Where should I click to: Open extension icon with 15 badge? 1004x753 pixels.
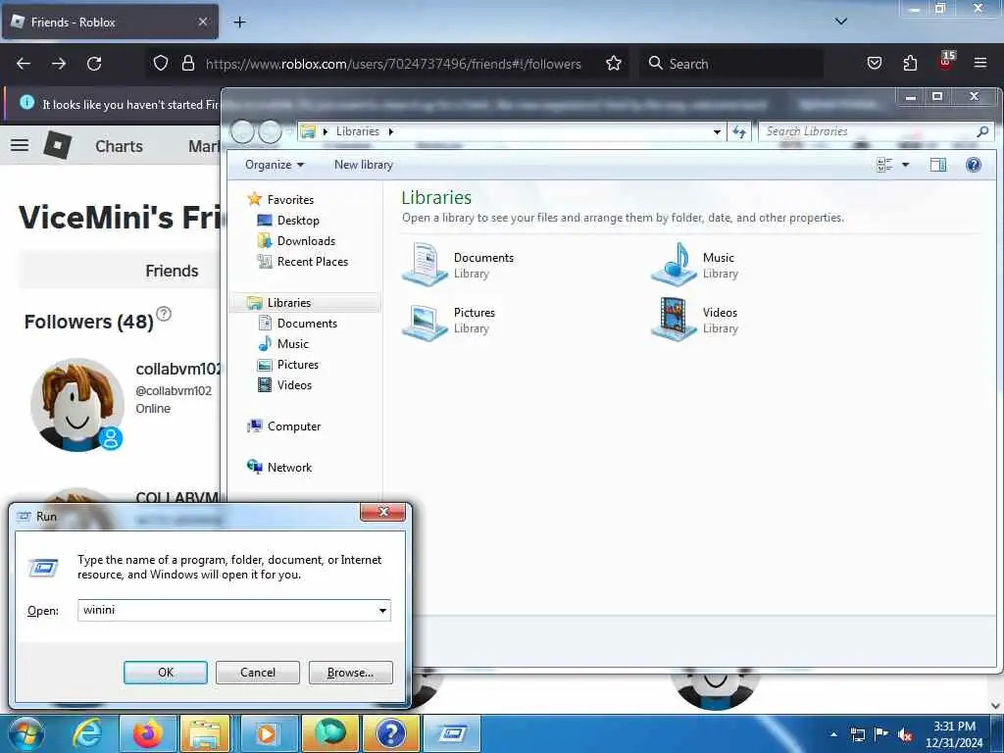[946, 62]
